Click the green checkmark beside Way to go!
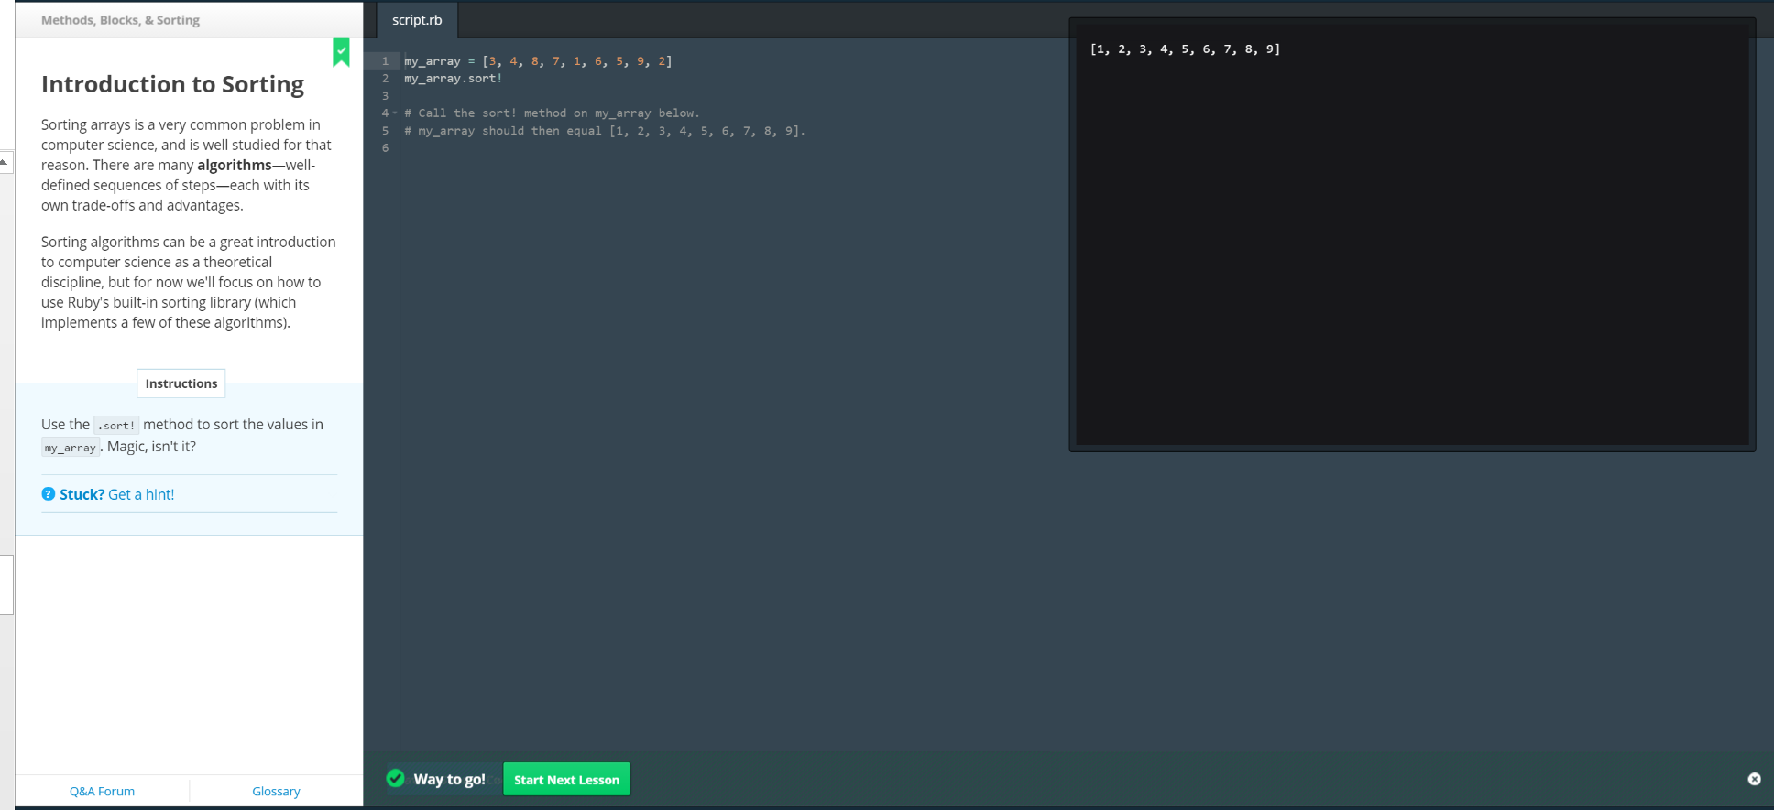 pyautogui.click(x=396, y=779)
